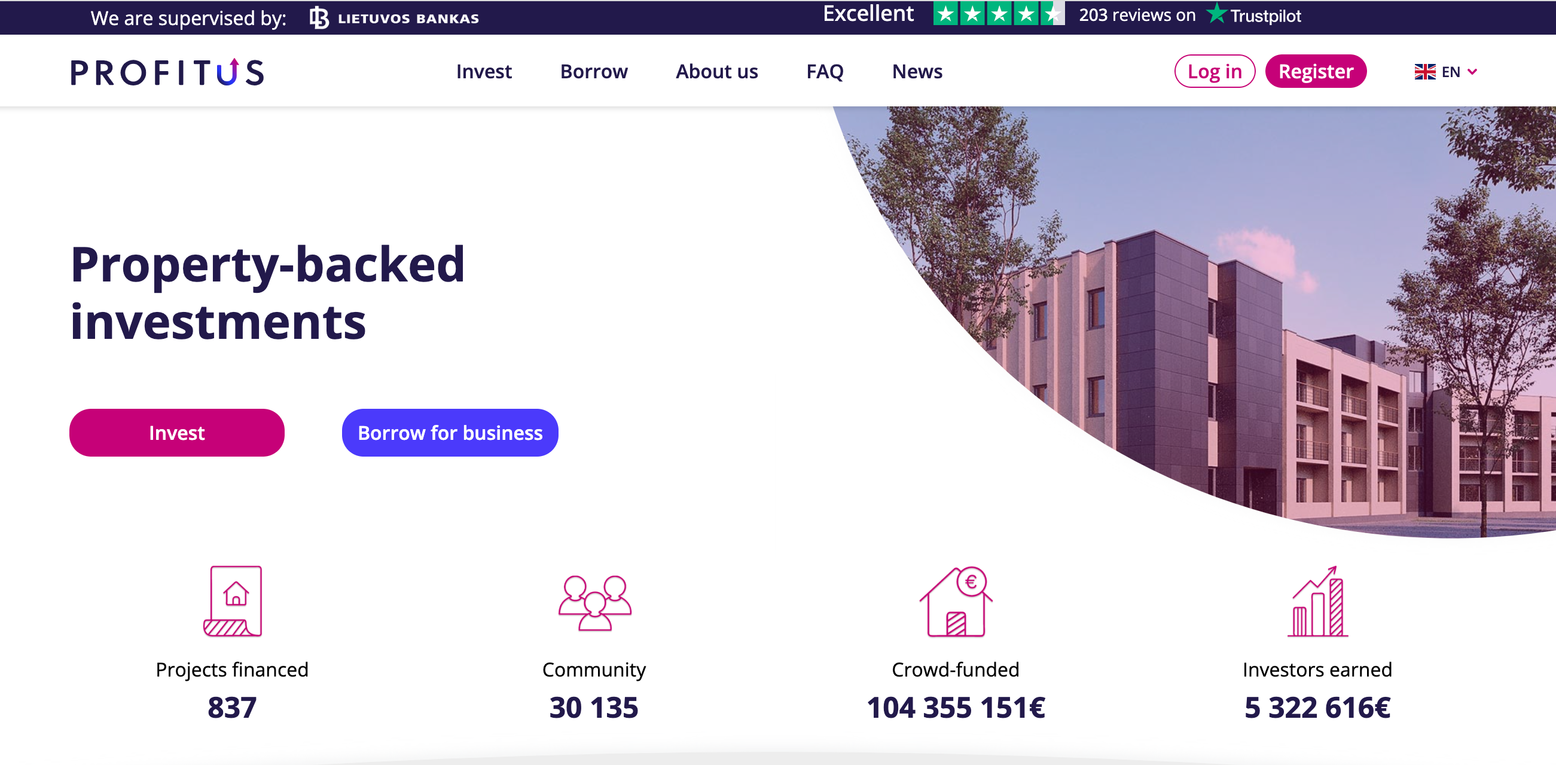Click the Crowd-funded label
This screenshot has height=765, width=1556.
coord(956,669)
